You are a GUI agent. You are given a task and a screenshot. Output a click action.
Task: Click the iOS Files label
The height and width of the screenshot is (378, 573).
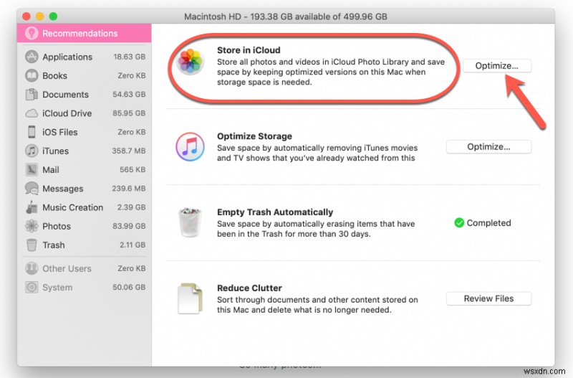point(60,132)
